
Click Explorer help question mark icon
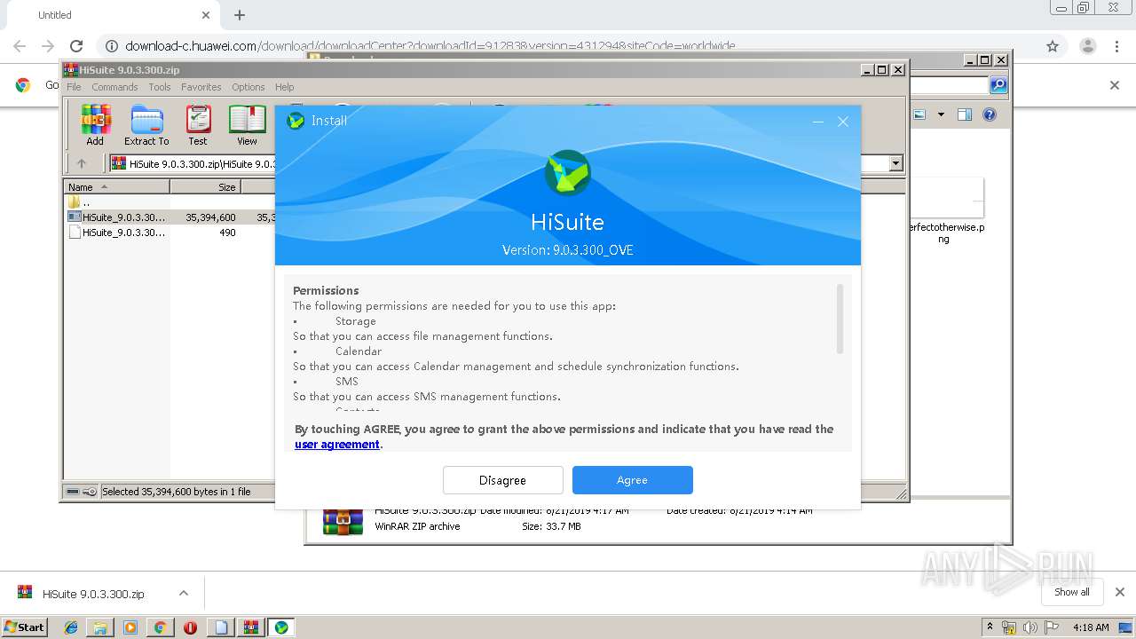point(990,114)
